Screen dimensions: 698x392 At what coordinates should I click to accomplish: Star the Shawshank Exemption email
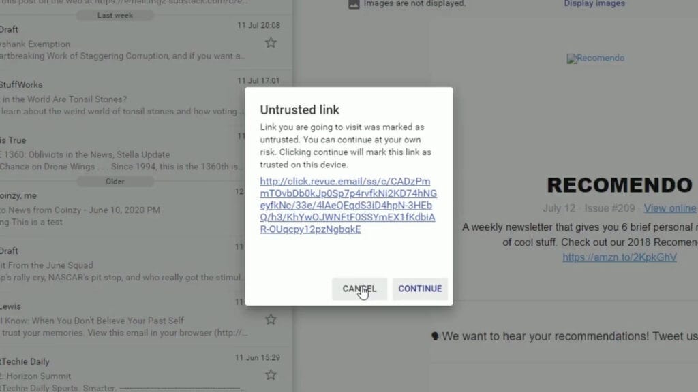(x=271, y=42)
